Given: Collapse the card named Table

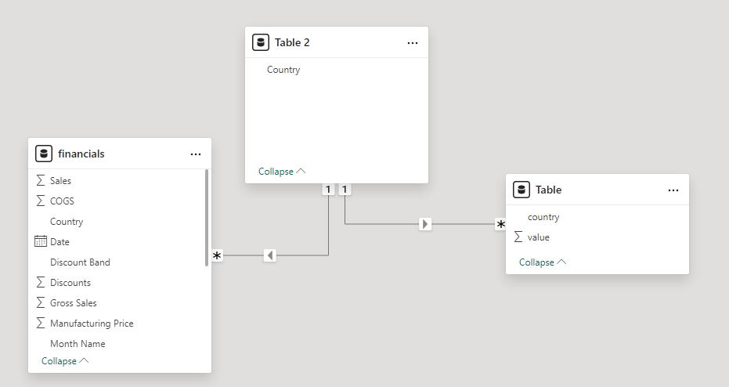Looking at the screenshot, I should pos(543,262).
